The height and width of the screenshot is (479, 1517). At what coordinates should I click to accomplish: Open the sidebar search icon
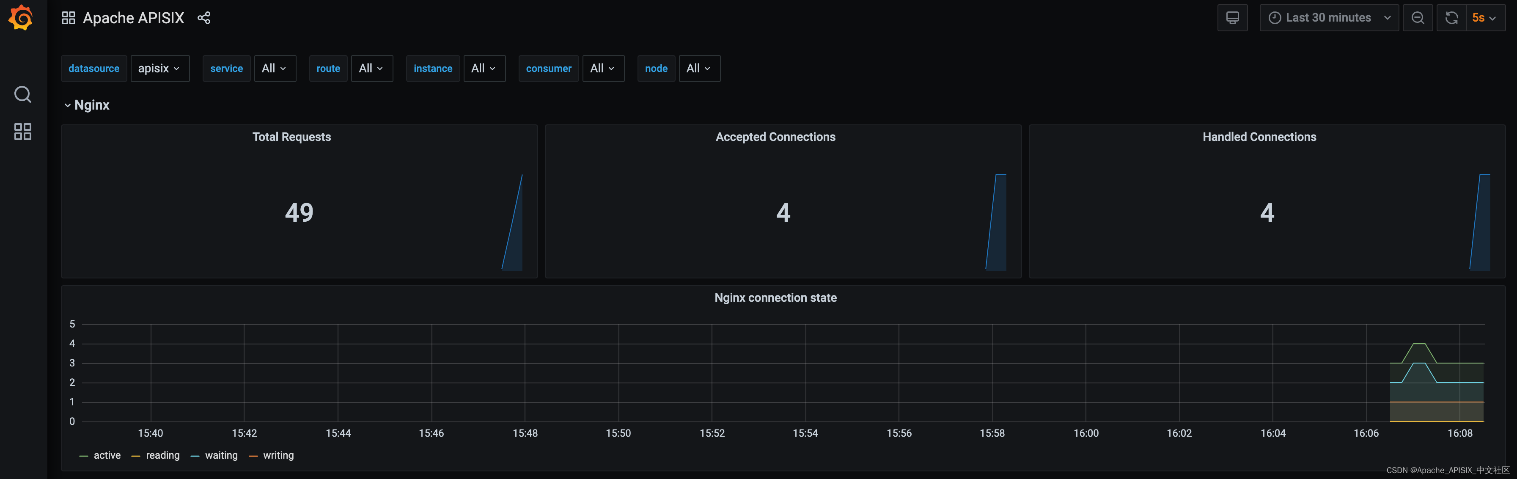(22, 94)
